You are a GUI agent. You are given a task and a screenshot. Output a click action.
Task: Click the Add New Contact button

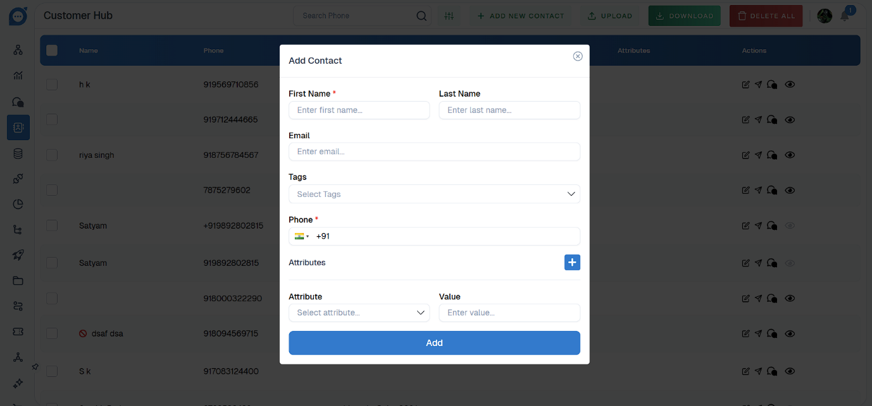pyautogui.click(x=520, y=16)
